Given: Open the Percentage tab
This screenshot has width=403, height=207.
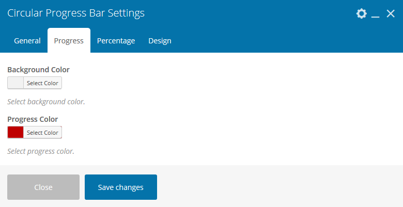Looking at the screenshot, I should [x=116, y=41].
